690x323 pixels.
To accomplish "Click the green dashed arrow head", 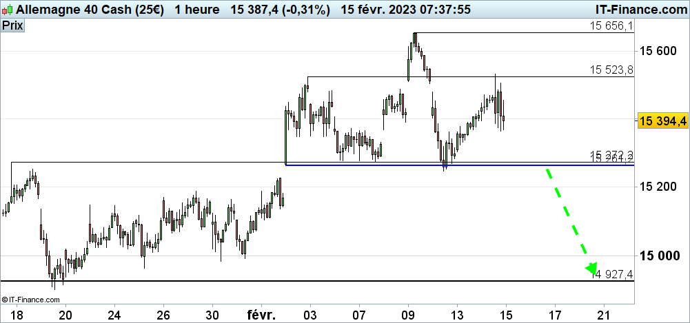I will pos(591,268).
